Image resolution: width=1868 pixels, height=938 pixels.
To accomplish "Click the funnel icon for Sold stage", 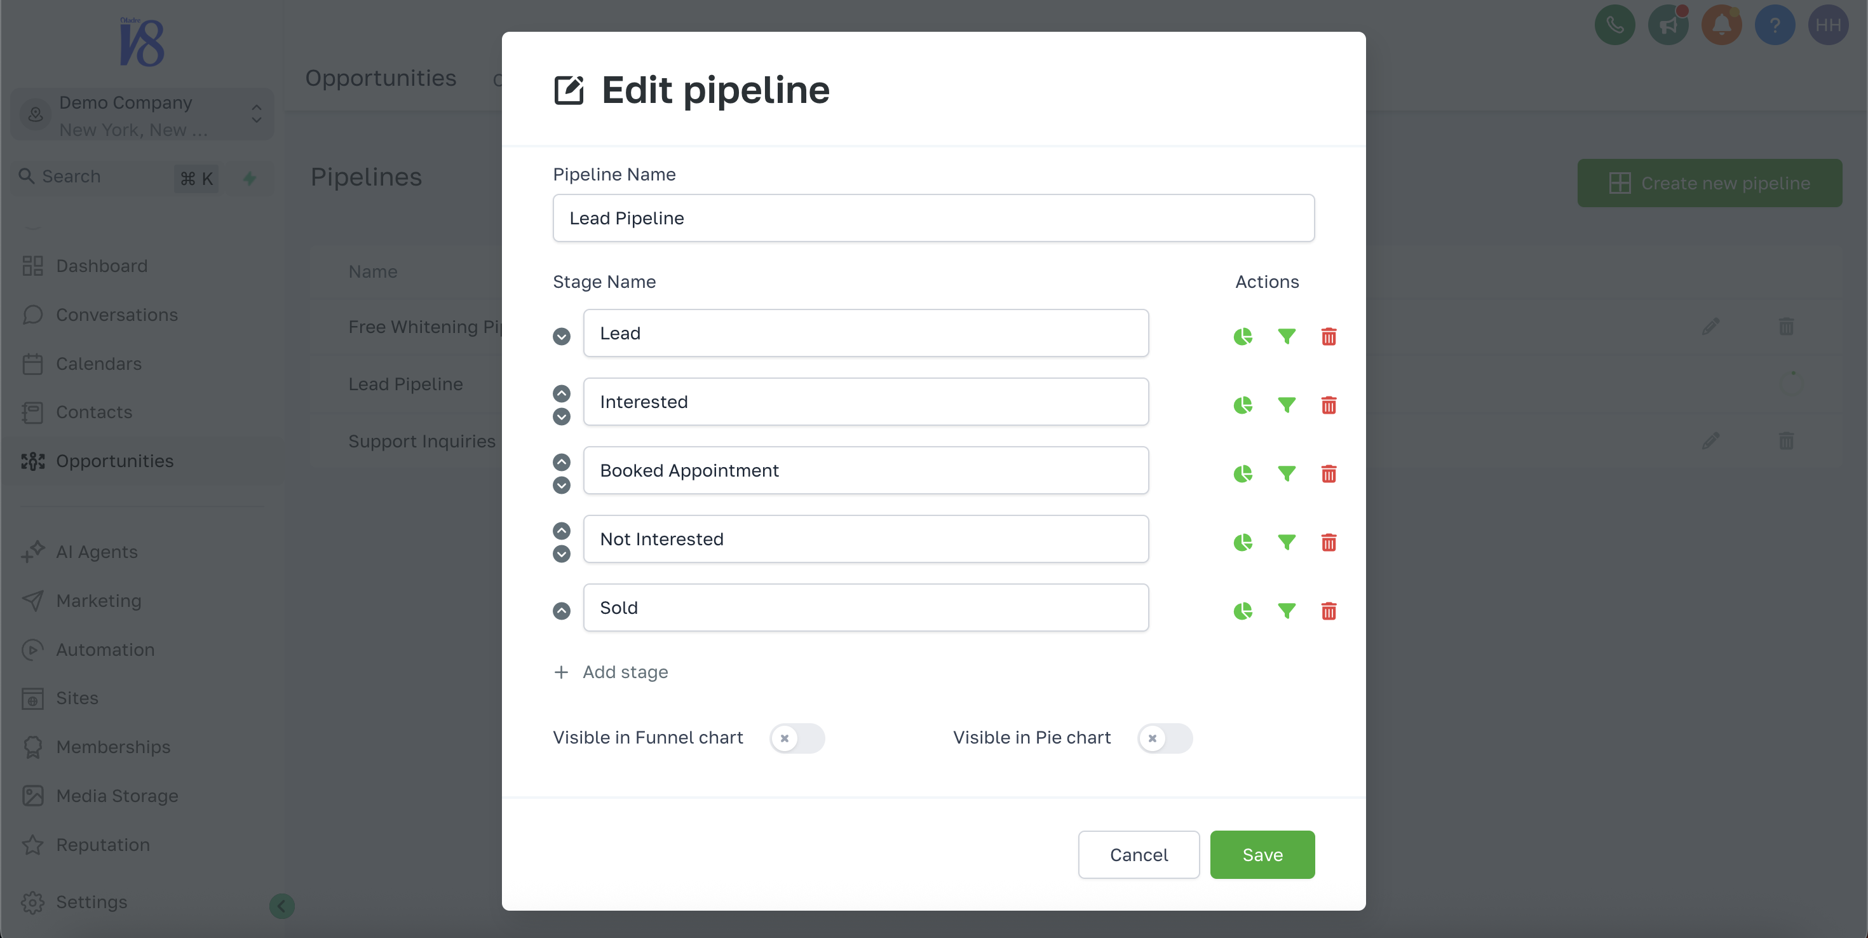I will 1287,611.
